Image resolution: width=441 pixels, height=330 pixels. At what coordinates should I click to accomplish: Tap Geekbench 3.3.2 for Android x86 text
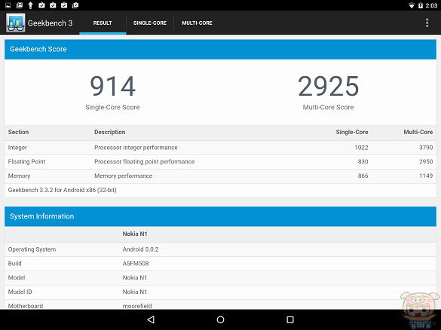pos(62,190)
